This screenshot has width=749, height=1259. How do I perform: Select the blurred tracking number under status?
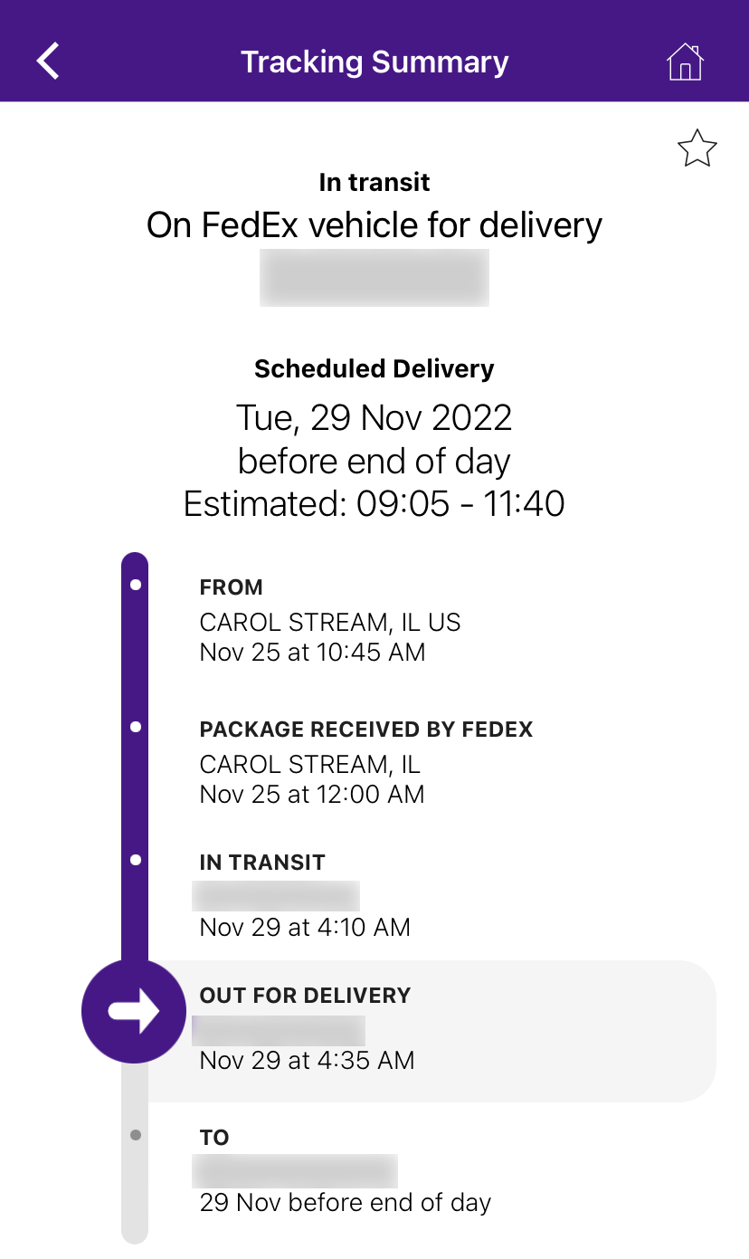click(374, 278)
